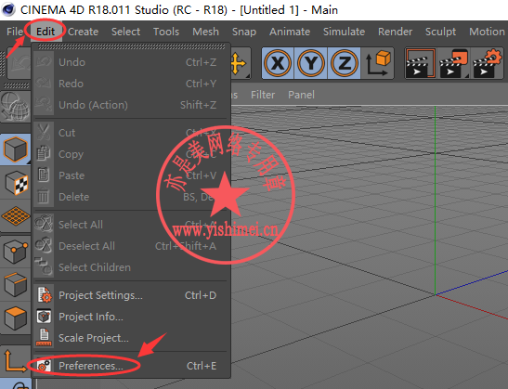Image resolution: width=508 pixels, height=389 pixels.
Task: Select the Polygons mode icon
Action: (x=15, y=318)
